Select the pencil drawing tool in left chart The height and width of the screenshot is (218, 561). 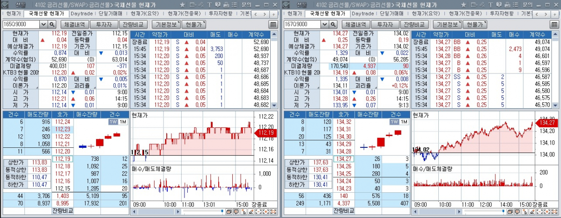pyautogui.click(x=251, y=211)
